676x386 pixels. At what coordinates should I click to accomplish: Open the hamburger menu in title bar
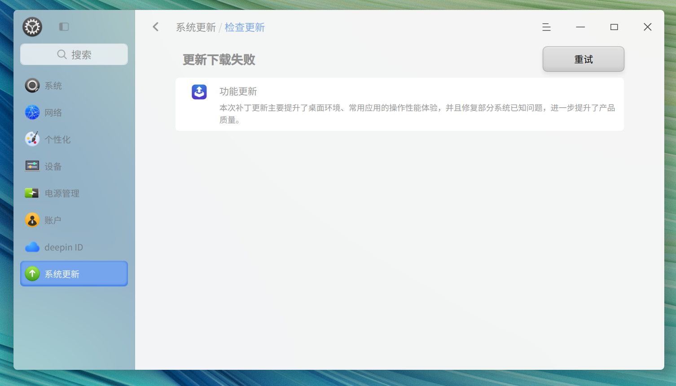pos(546,27)
